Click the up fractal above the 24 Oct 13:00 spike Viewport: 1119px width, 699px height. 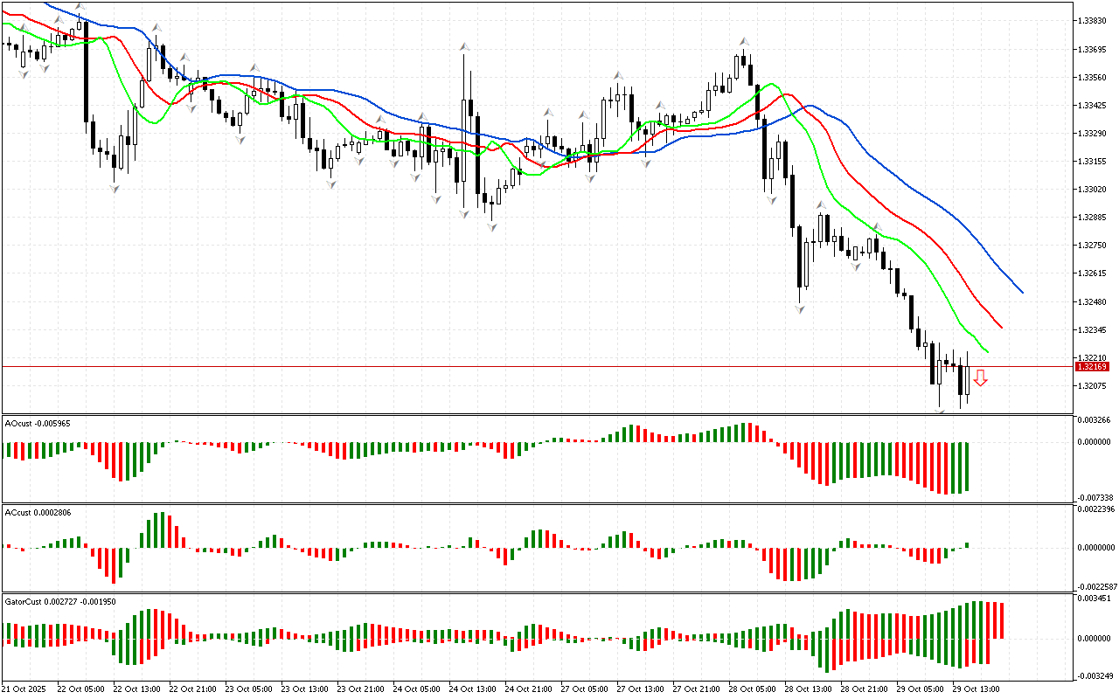click(464, 45)
